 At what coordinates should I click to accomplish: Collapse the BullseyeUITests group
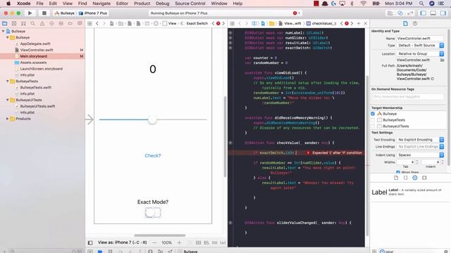coord(8,100)
